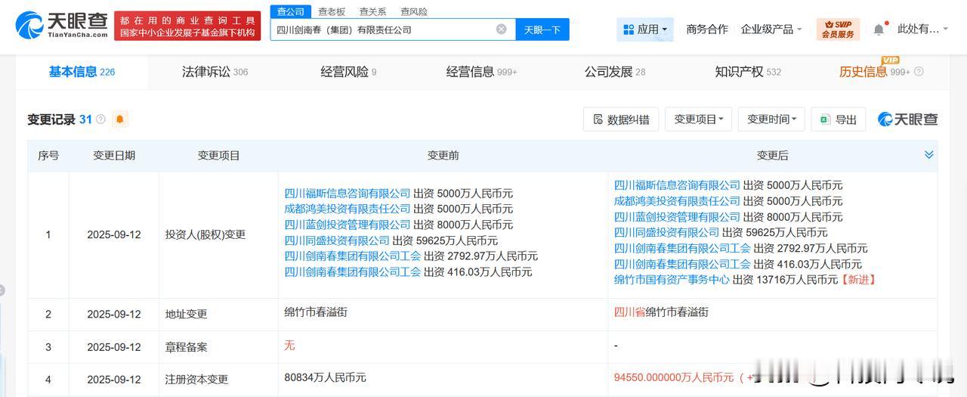Select the 历史信息 VIP tab

pos(875,72)
